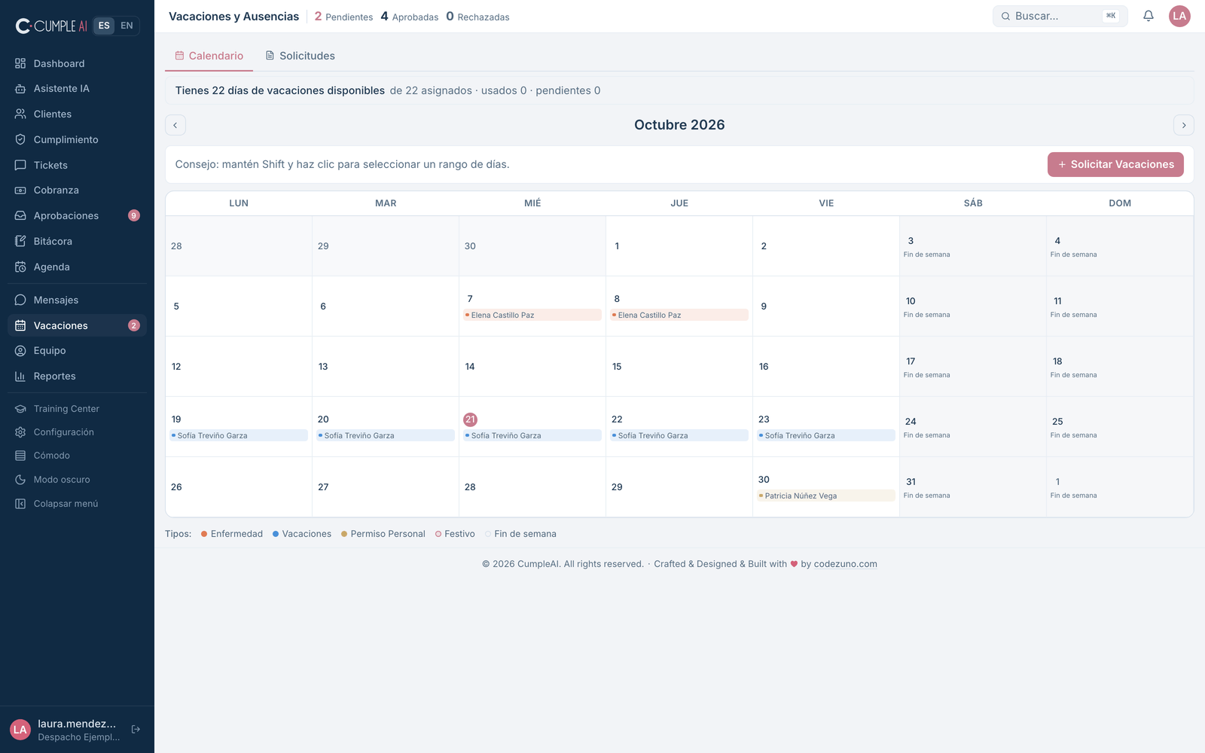Viewport: 1205px width, 753px height.
Task: Open the Dashboard icon in sidebar
Action: tap(20, 63)
